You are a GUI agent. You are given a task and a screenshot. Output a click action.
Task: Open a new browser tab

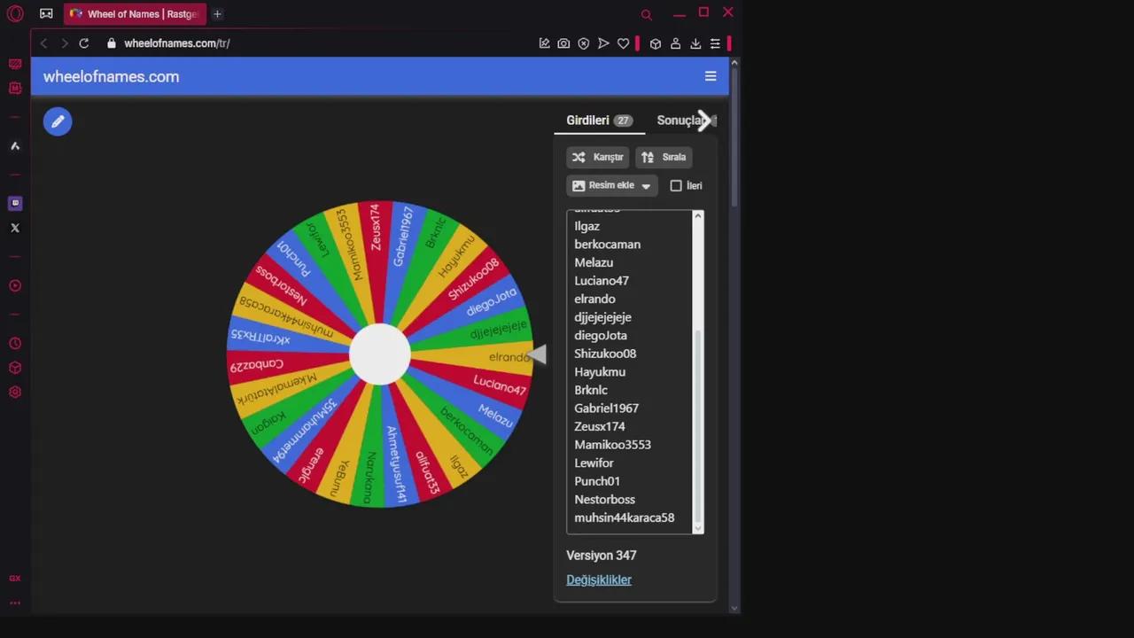(217, 14)
